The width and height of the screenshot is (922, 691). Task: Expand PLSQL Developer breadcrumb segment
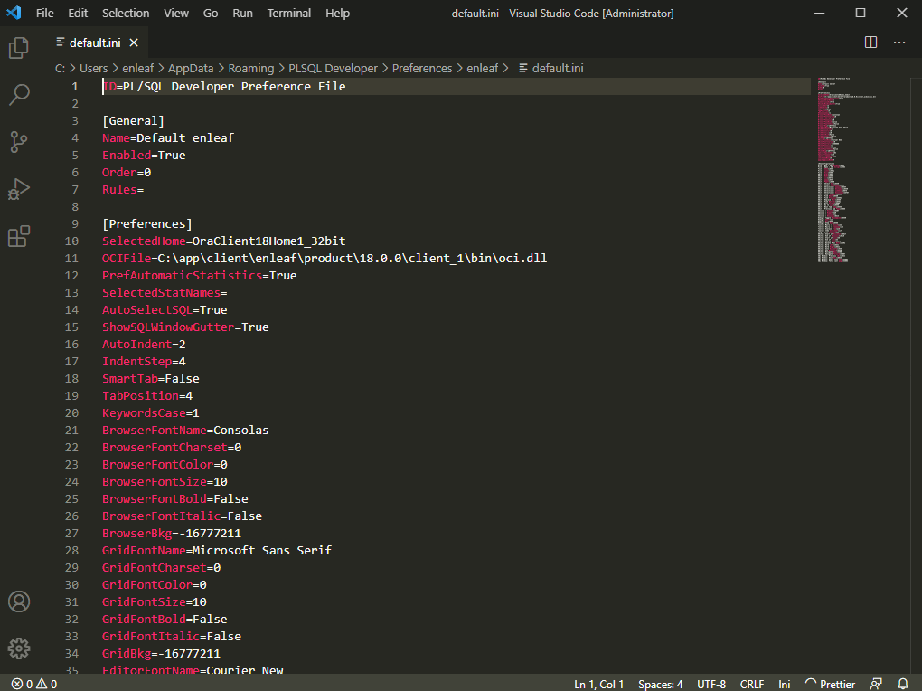pyautogui.click(x=333, y=68)
